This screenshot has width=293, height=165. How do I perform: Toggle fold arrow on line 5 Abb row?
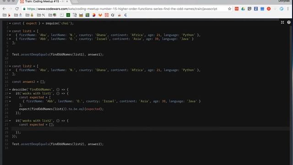[10, 39]
